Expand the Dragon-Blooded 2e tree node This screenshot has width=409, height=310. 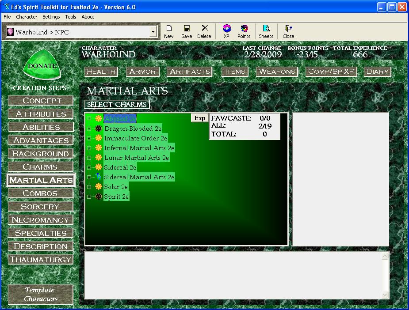89,129
